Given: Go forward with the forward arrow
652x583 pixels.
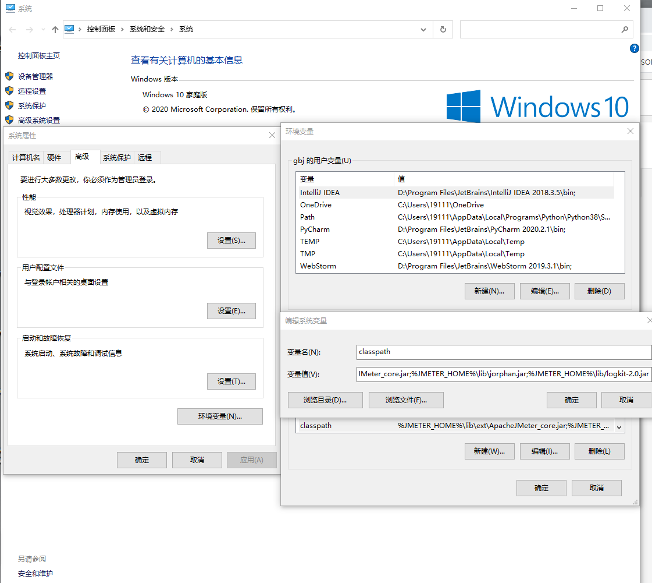Looking at the screenshot, I should [x=30, y=30].
